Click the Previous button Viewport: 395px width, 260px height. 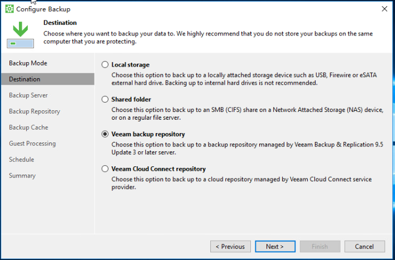[x=230, y=247]
